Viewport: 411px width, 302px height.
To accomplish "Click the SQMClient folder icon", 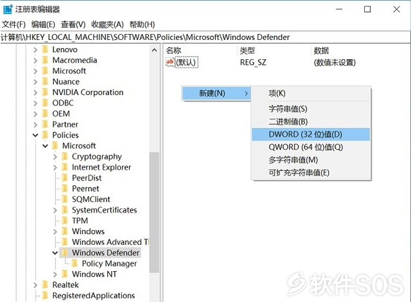I will [65, 199].
